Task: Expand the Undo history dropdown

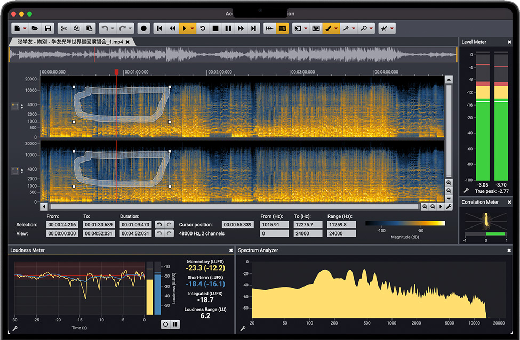Action: coord(113,28)
